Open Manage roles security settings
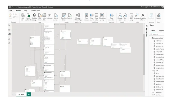Image resolution: width=172 pixels, height=97 pixels. tap(120, 17)
